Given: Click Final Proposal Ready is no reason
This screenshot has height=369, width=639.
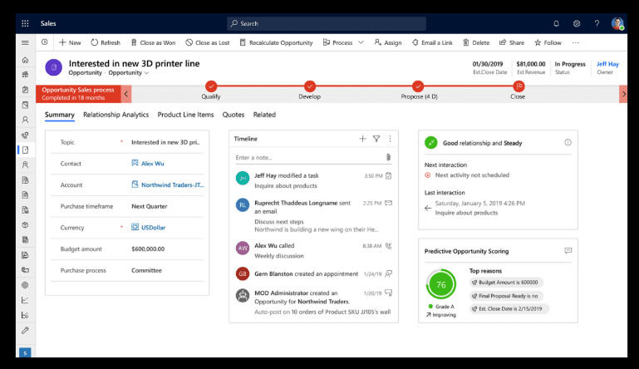Looking at the screenshot, I should (x=506, y=296).
